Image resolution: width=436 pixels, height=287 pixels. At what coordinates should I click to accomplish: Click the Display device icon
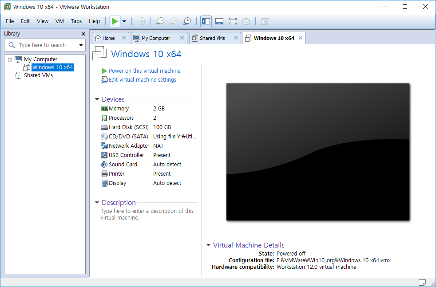click(x=104, y=183)
